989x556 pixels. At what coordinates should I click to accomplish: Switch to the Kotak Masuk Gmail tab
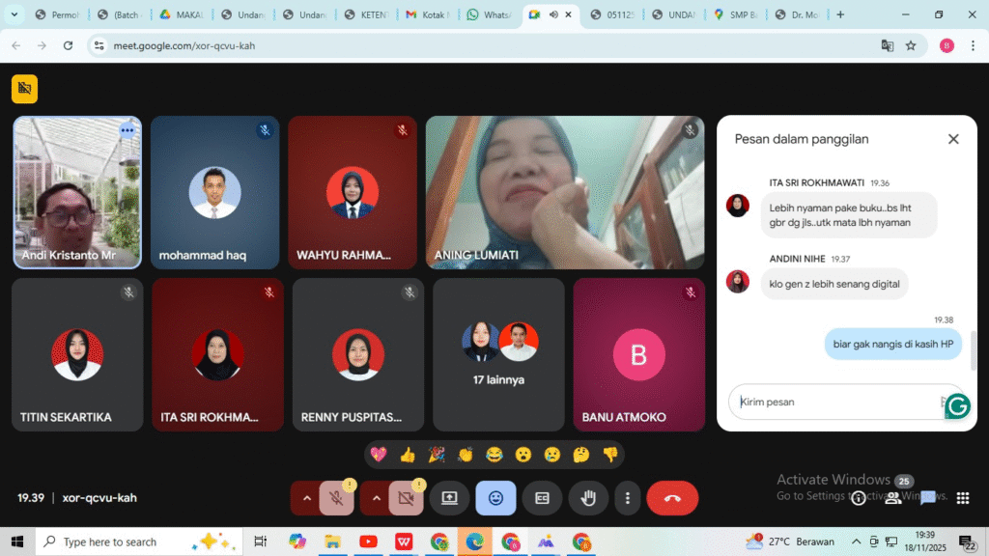pyautogui.click(x=426, y=15)
